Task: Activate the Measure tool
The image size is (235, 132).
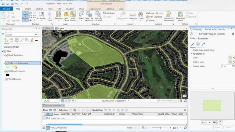Action: (133, 16)
